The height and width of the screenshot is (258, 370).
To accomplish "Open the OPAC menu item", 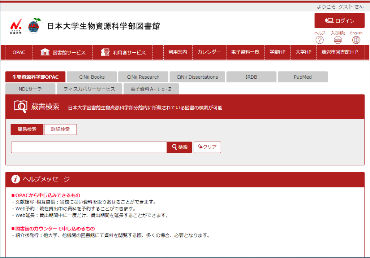I will (x=19, y=52).
